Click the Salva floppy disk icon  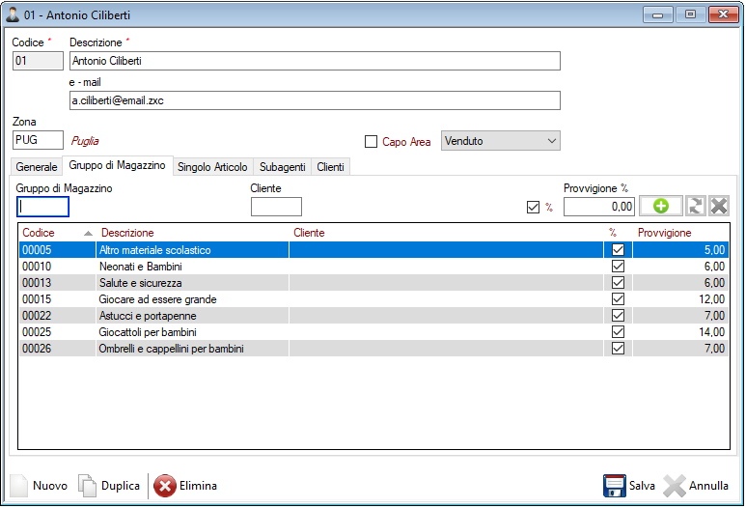coord(615,486)
